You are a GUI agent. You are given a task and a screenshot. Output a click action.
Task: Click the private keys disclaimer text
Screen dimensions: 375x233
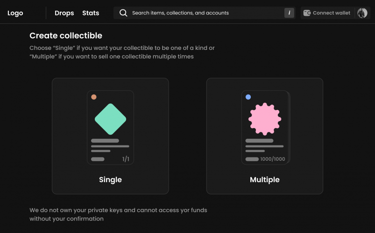click(x=118, y=214)
